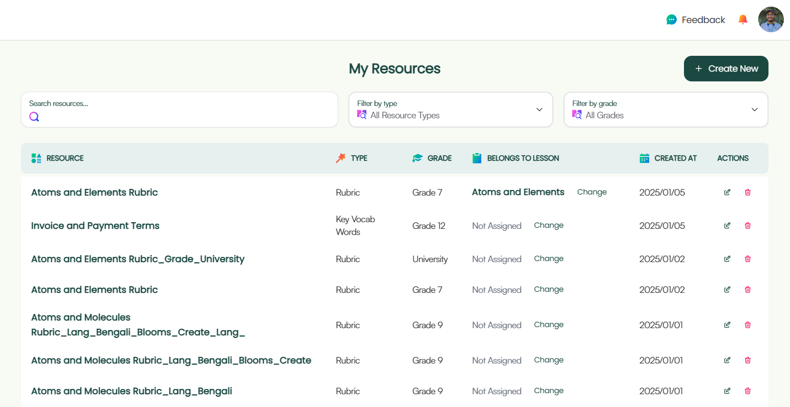Click the Filter by grade search icon
The width and height of the screenshot is (790, 407).
[577, 115]
